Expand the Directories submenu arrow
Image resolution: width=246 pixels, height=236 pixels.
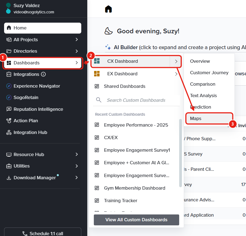(77, 51)
